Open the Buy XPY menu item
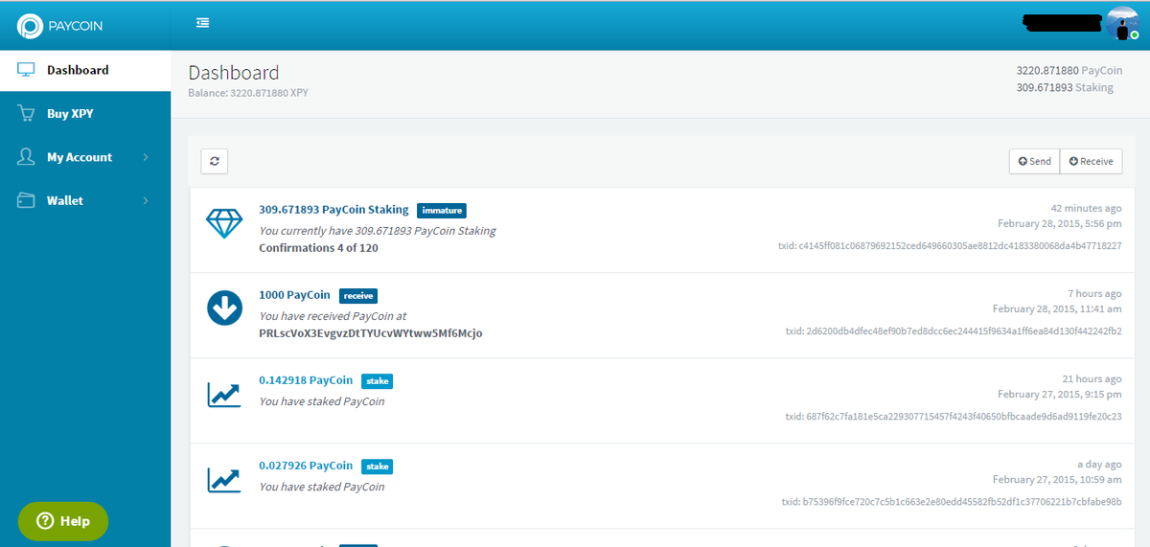Viewport: 1150px width, 547px height. [x=85, y=113]
